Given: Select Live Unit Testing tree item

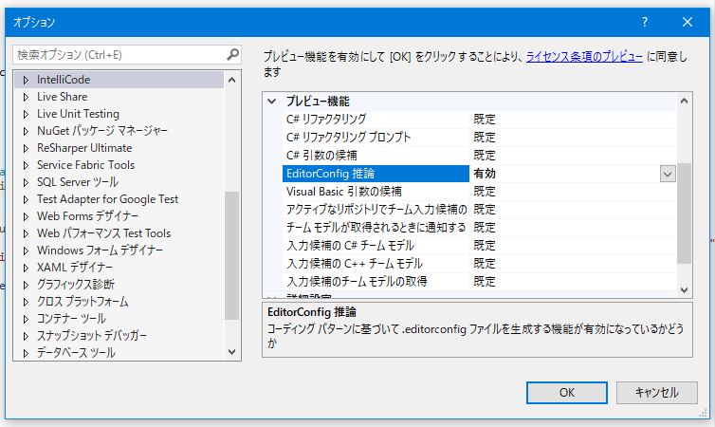Looking at the screenshot, I should click(x=78, y=114).
